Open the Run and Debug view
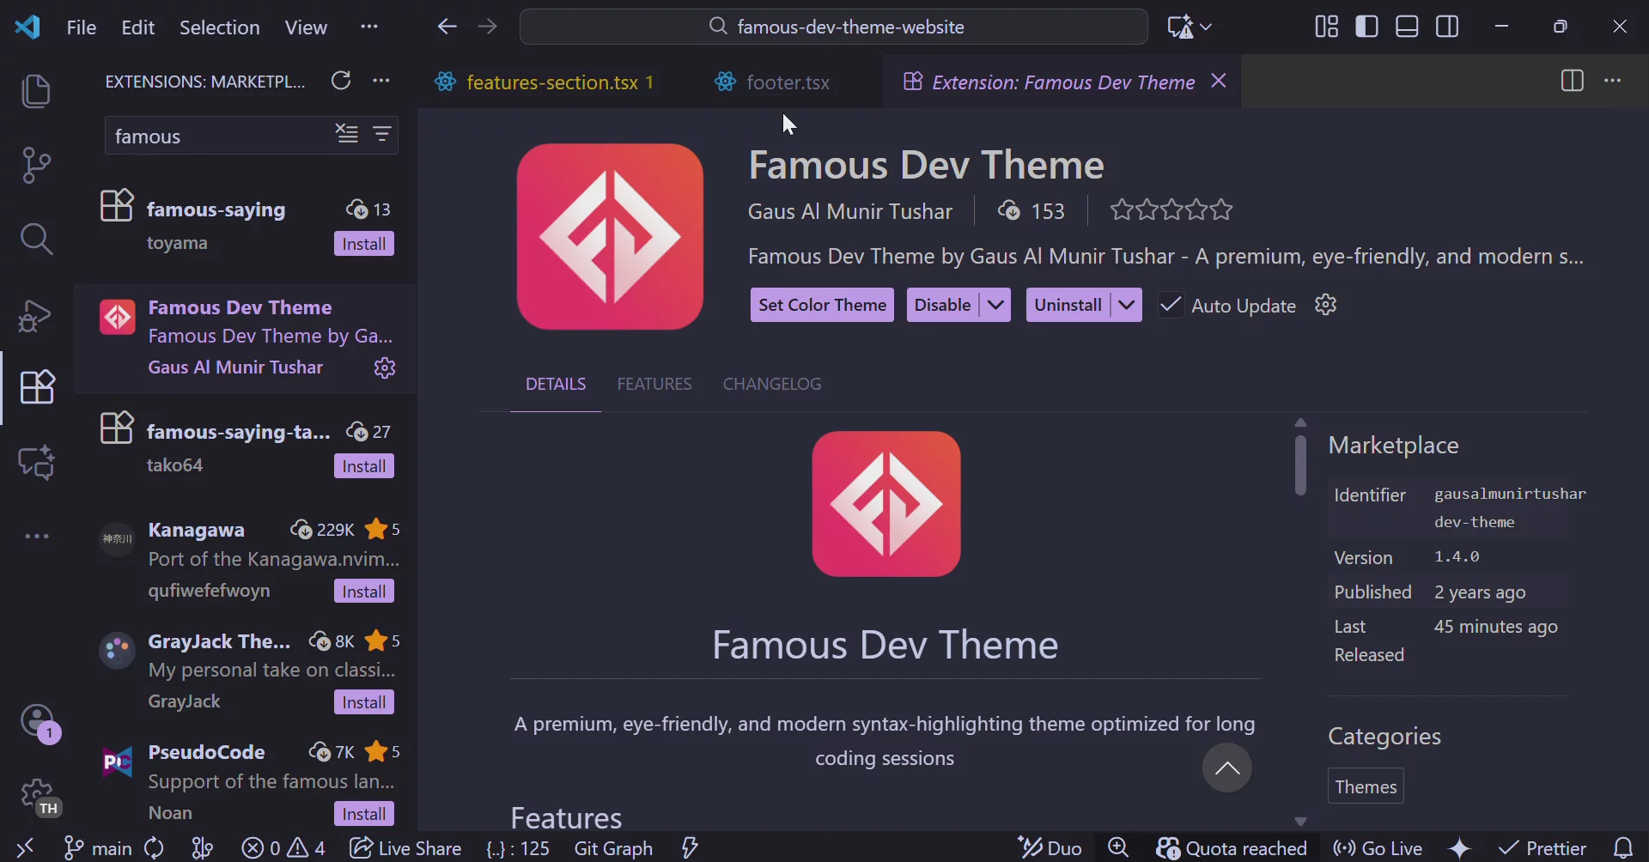The width and height of the screenshot is (1649, 862). click(x=37, y=316)
